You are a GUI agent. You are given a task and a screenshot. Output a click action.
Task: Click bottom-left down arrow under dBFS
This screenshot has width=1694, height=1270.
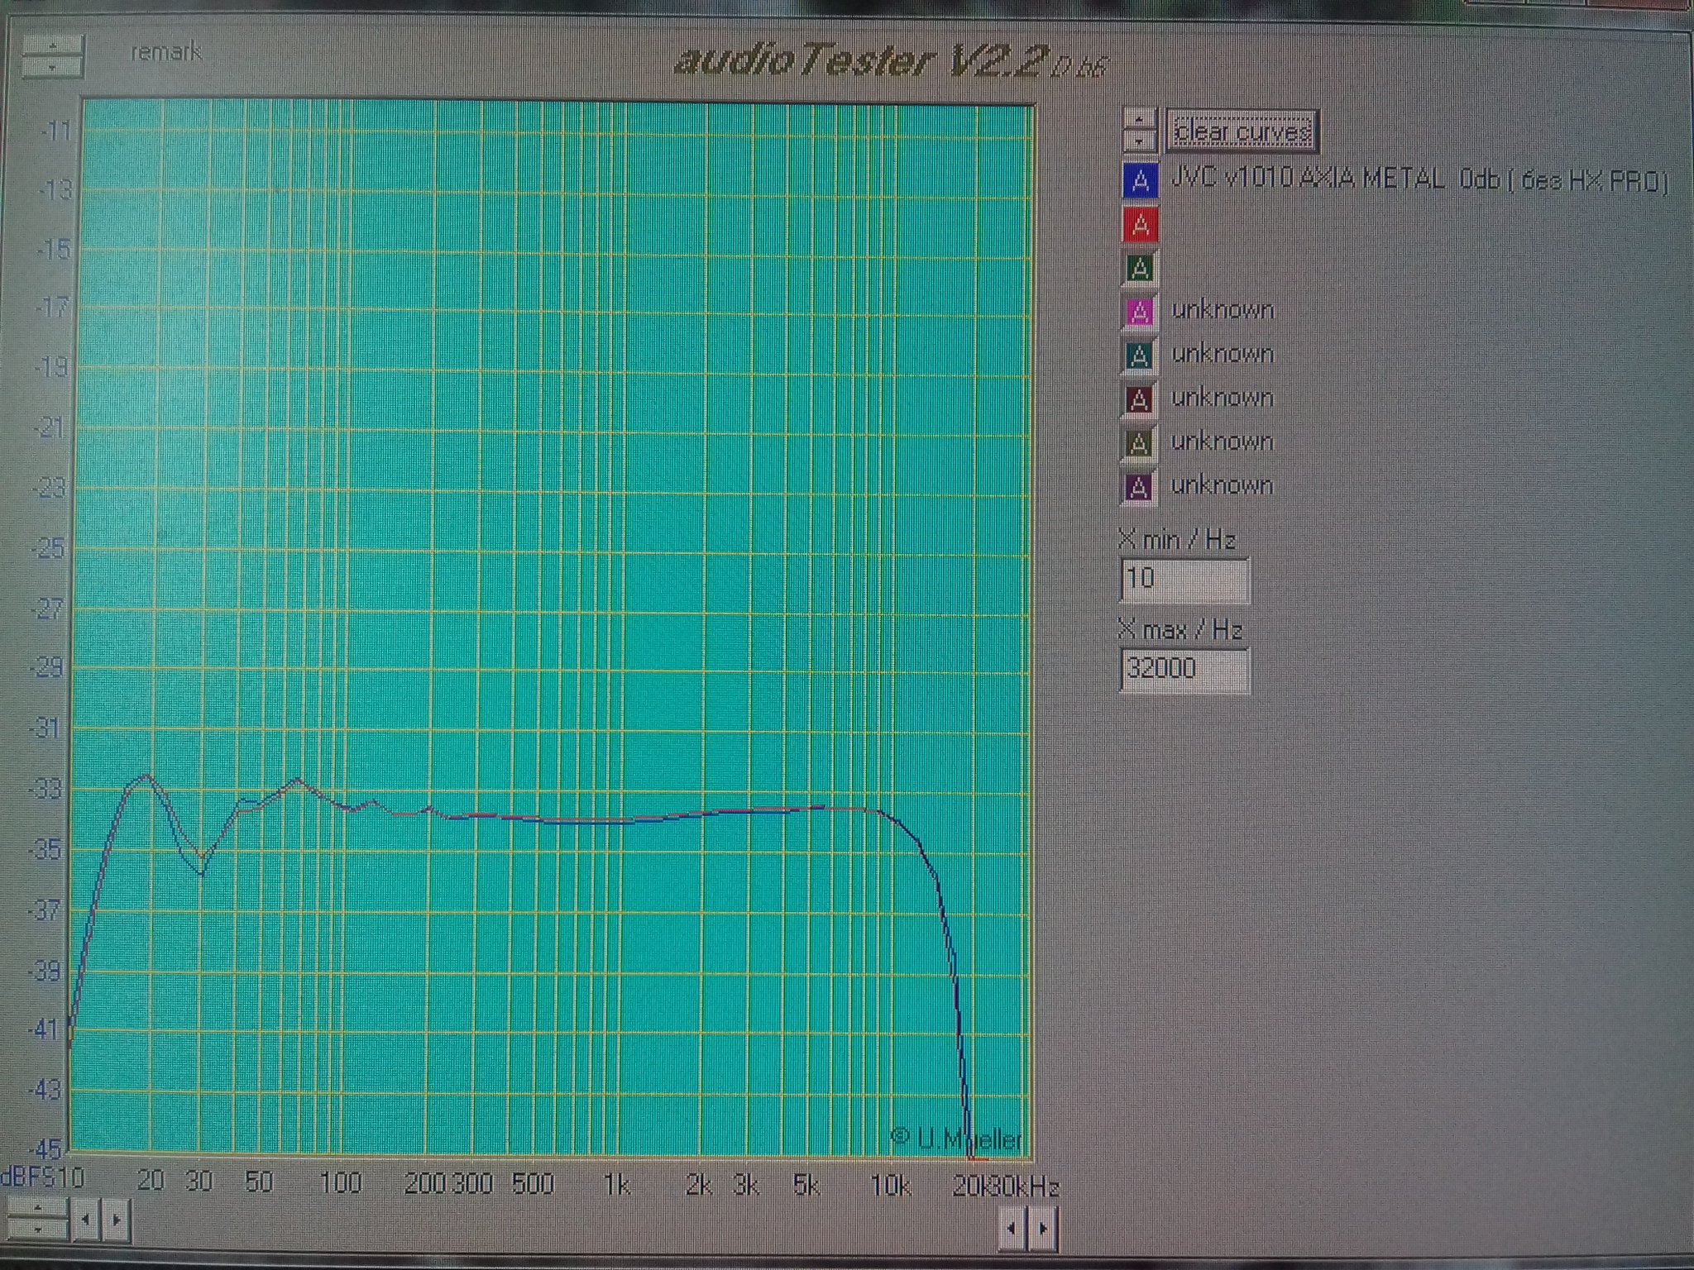37,1229
